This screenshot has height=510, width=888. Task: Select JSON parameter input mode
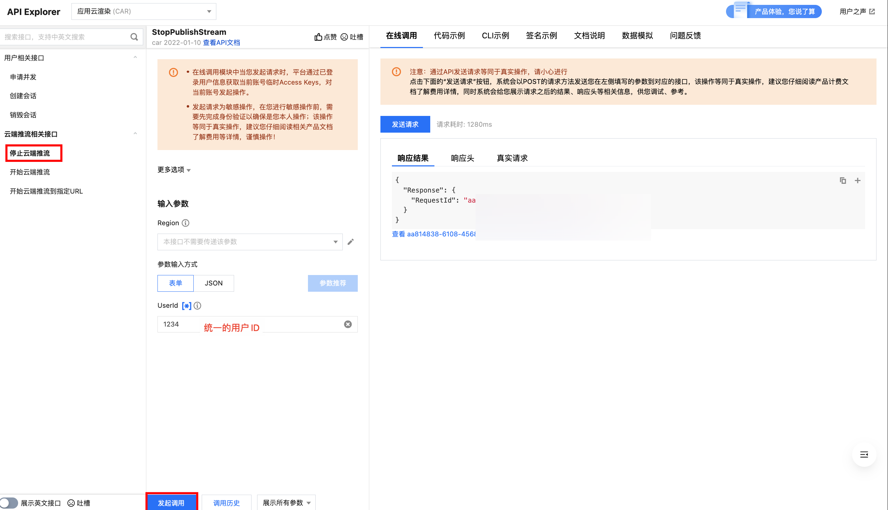214,283
